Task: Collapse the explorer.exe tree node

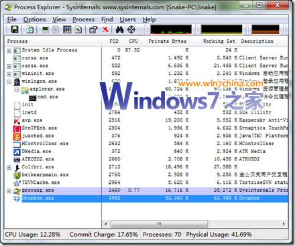Action: [17, 90]
